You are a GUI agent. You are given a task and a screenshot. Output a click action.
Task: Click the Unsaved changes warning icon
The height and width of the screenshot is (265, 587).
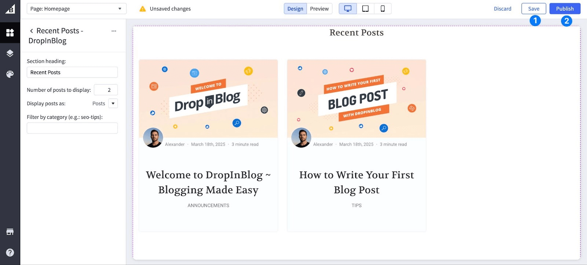143,9
